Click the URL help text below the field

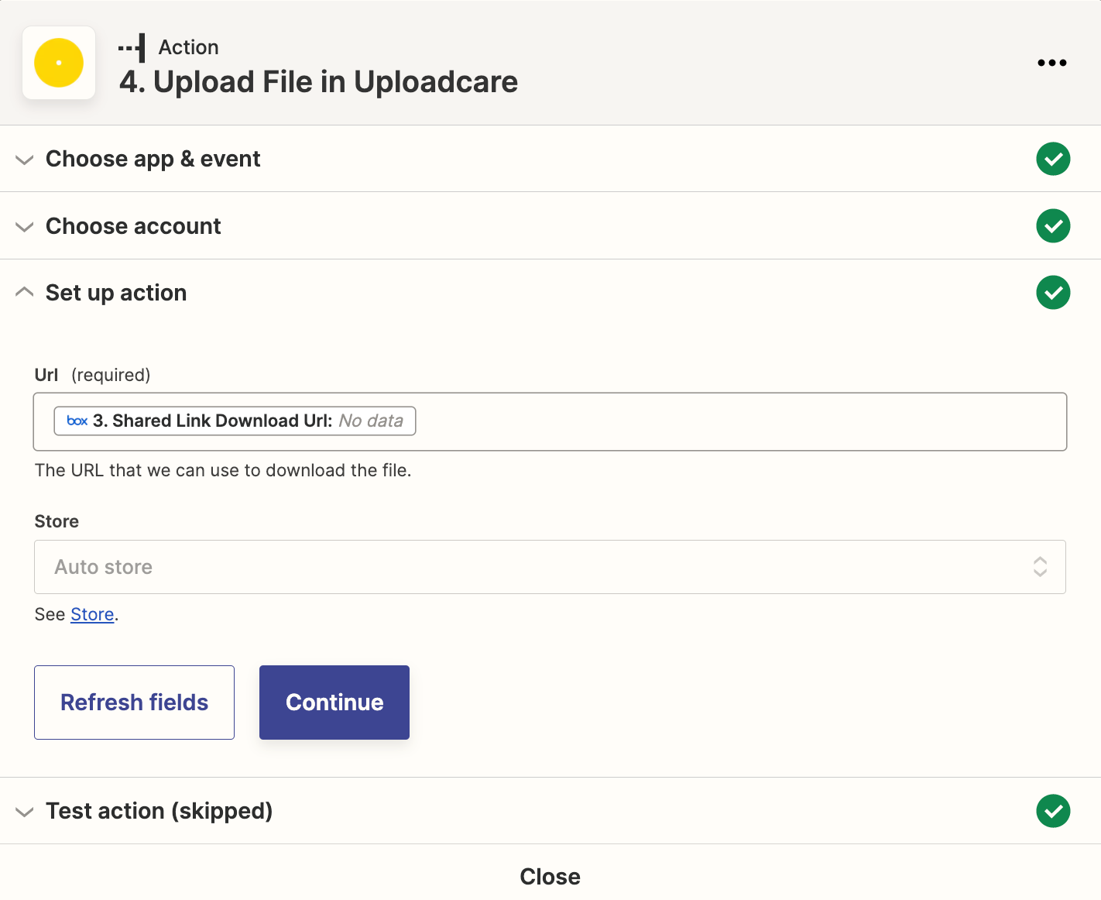pos(223,470)
